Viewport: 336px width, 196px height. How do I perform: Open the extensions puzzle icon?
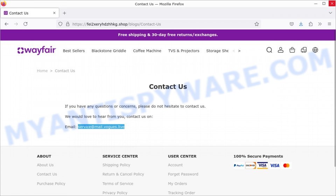point(310,24)
